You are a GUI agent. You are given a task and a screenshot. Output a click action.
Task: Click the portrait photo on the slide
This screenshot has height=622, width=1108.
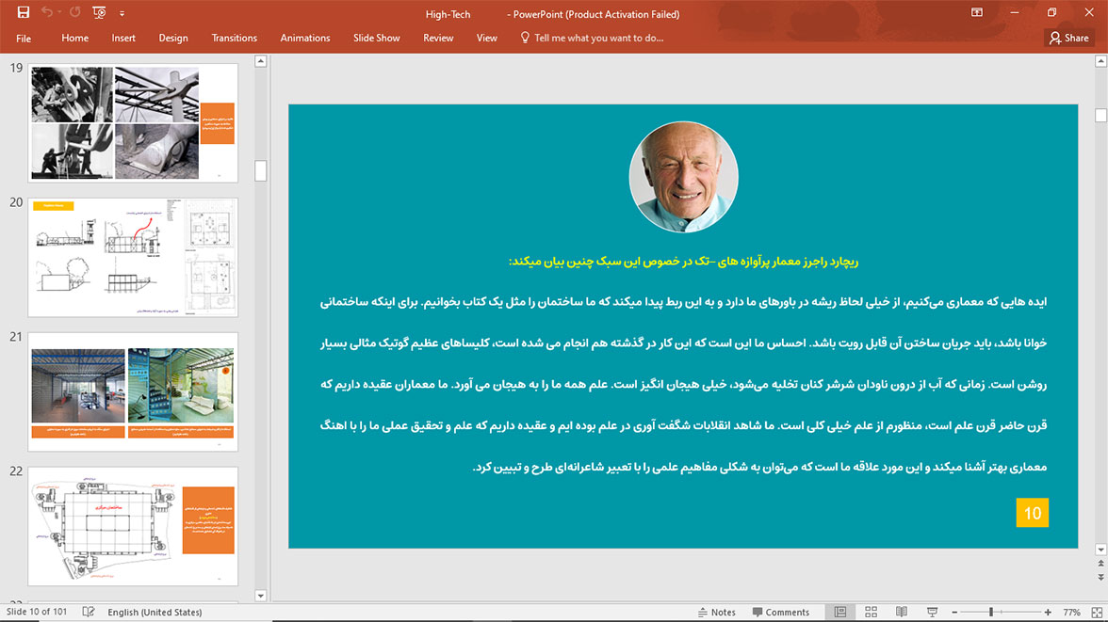(683, 177)
